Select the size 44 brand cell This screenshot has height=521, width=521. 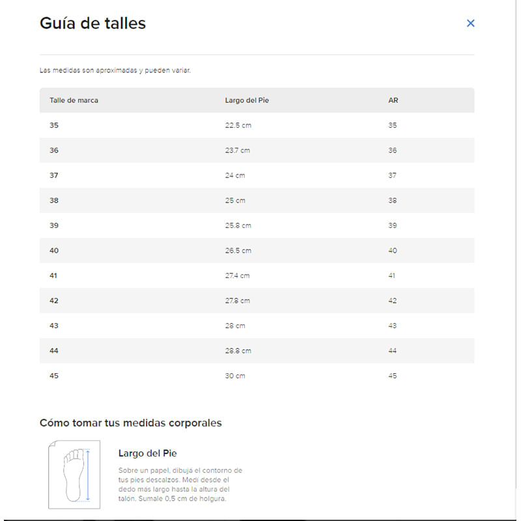(54, 351)
